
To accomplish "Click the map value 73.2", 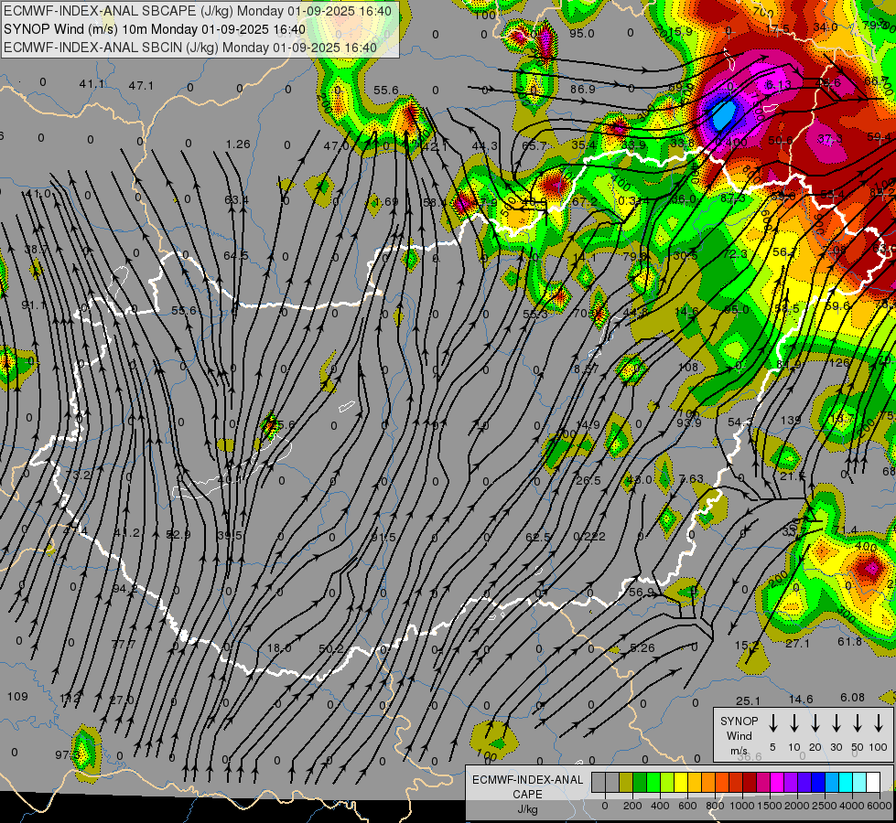I will (78, 475).
